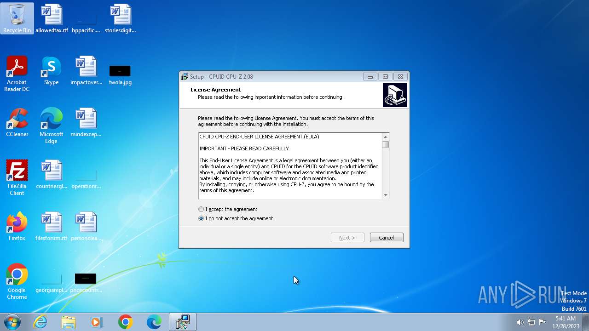Close the CPU-Z Setup window
The image size is (589, 331).
pos(400,77)
